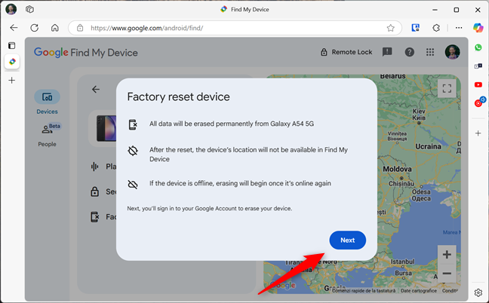Image resolution: width=489 pixels, height=303 pixels.
Task: Zoom in on the map
Action: tap(447, 255)
